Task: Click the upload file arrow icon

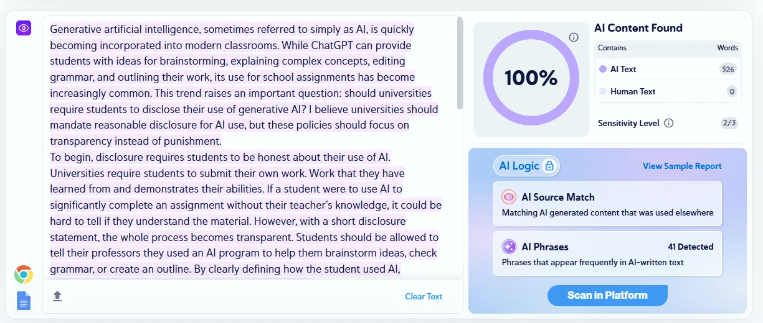Action: click(x=57, y=296)
